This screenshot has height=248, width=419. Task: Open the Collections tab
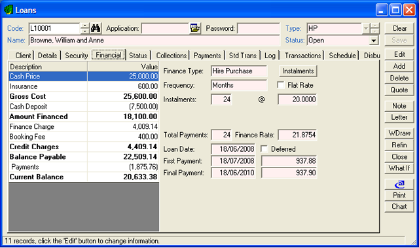(x=172, y=56)
